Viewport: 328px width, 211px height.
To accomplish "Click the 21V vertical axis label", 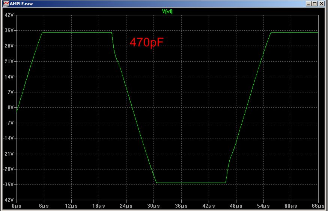I will coord(9,61).
